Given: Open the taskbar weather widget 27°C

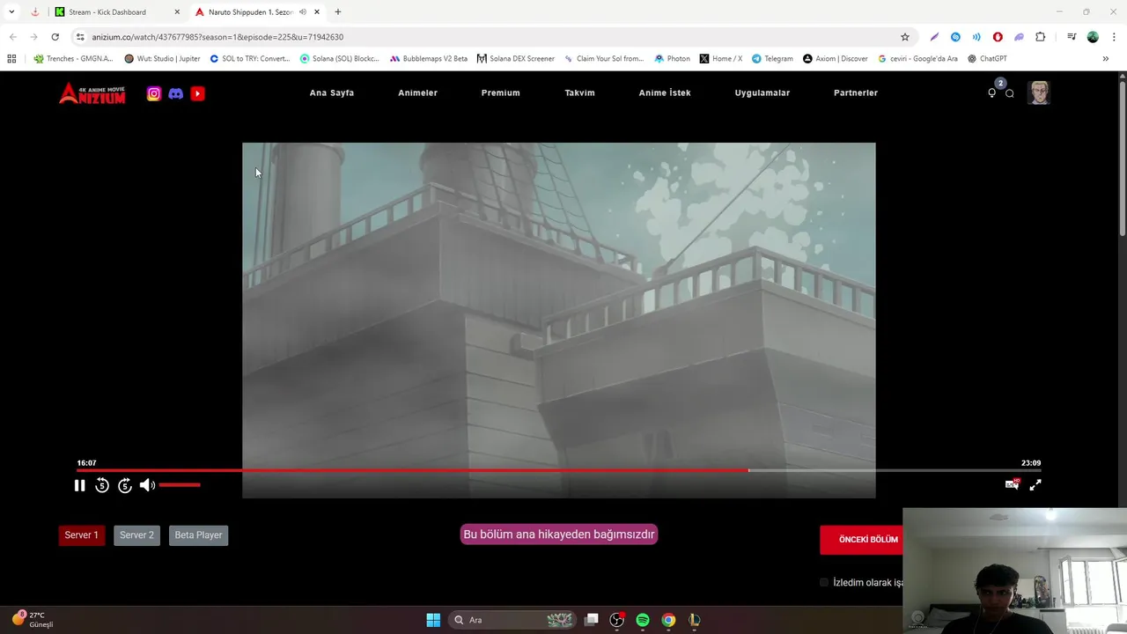Looking at the screenshot, I should (33, 619).
